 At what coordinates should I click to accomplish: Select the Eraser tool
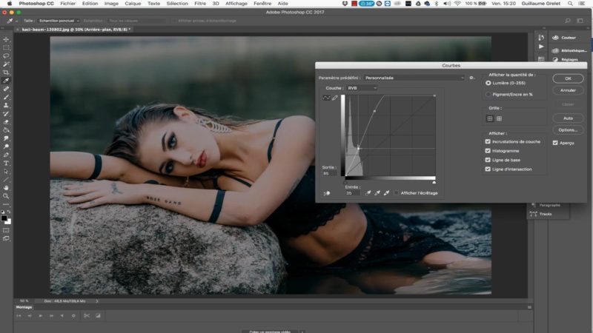(x=6, y=122)
